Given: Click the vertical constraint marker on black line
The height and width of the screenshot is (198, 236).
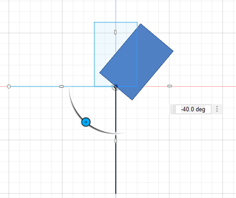Looking at the screenshot, I should point(116,141).
